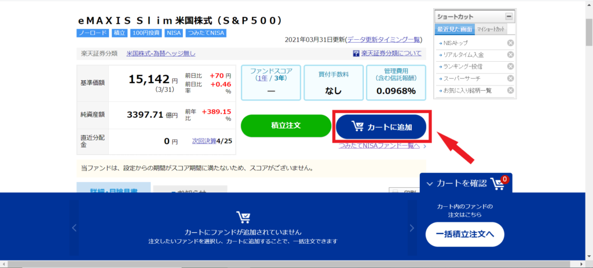Select the 1年 fund score link
The width and height of the screenshot is (593, 268).
coord(261,78)
